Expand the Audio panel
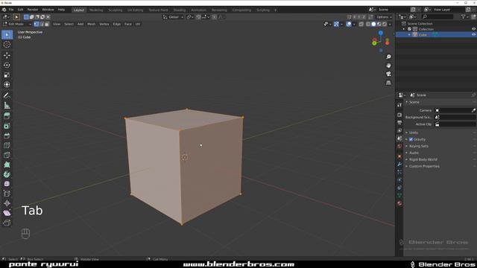The width and height of the screenshot is (477, 268). tap(414, 153)
